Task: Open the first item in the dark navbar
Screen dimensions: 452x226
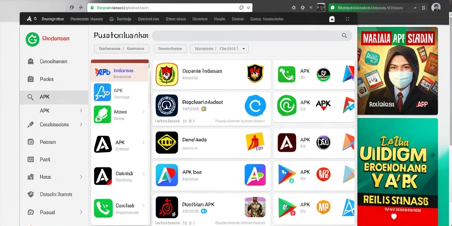Action: click(x=53, y=19)
